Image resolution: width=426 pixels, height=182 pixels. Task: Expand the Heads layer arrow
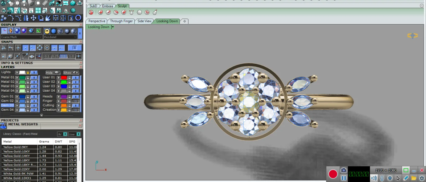click(59, 97)
